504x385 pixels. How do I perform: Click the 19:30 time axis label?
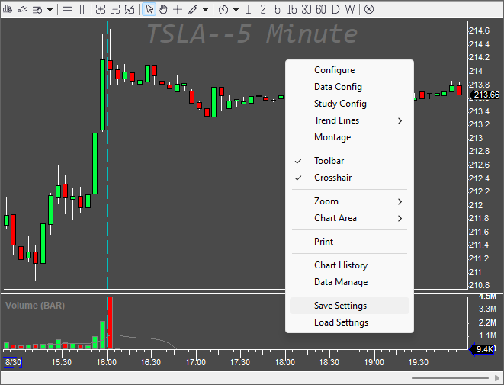(x=418, y=362)
